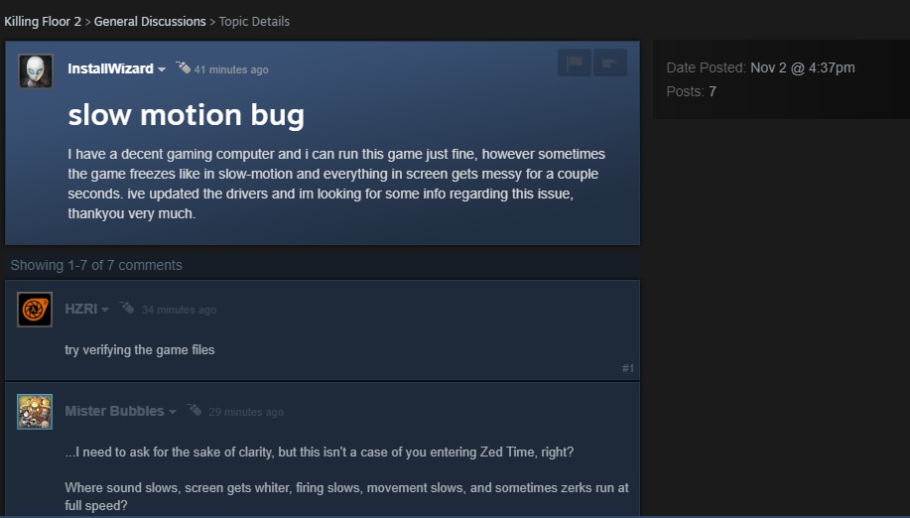Open the InstallWizard username link

(x=110, y=68)
